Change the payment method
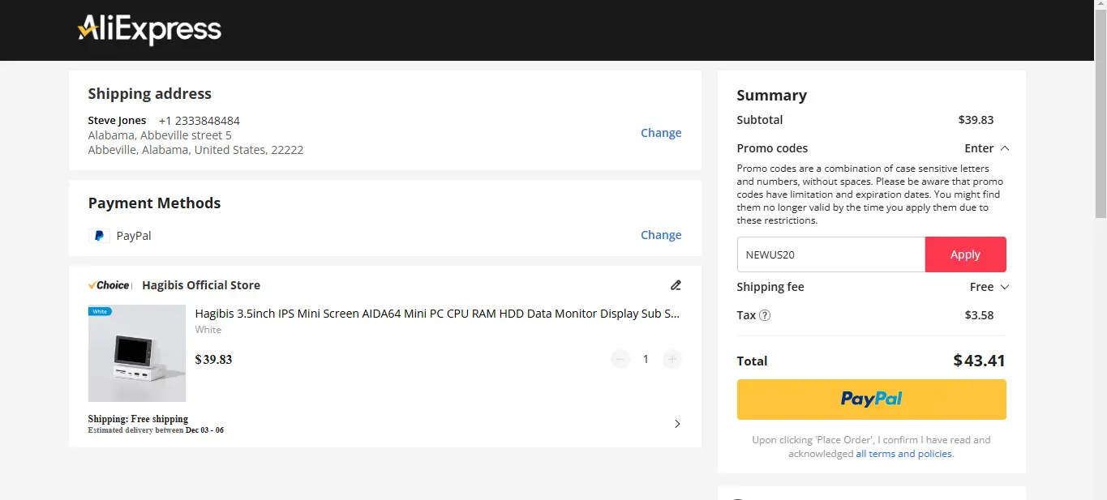Screen dimensions: 1107x500 (661, 235)
